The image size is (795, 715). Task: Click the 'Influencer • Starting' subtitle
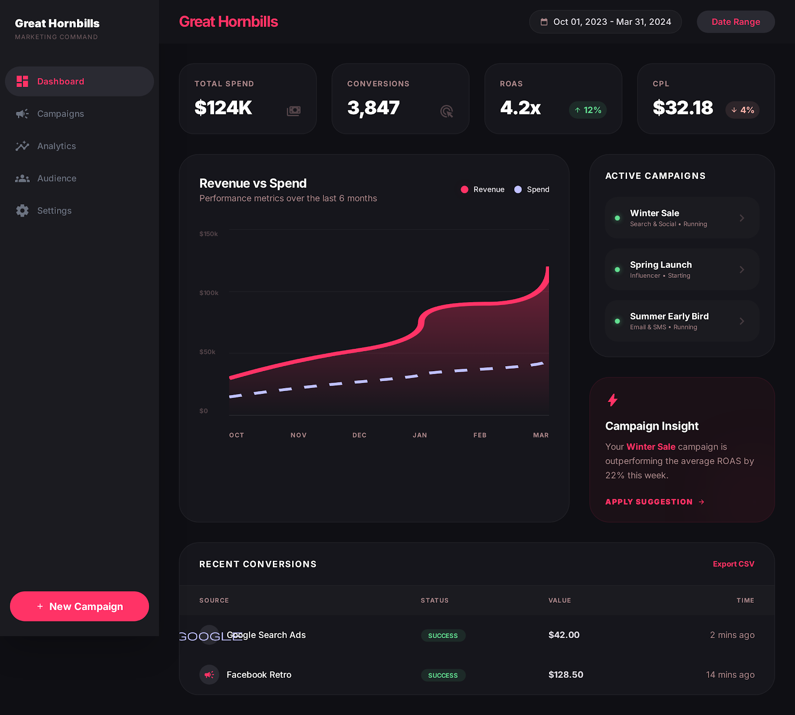tap(660, 276)
